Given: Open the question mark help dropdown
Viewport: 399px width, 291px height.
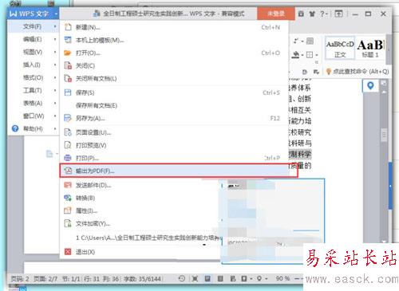Looking at the screenshot, I should click(323, 14).
